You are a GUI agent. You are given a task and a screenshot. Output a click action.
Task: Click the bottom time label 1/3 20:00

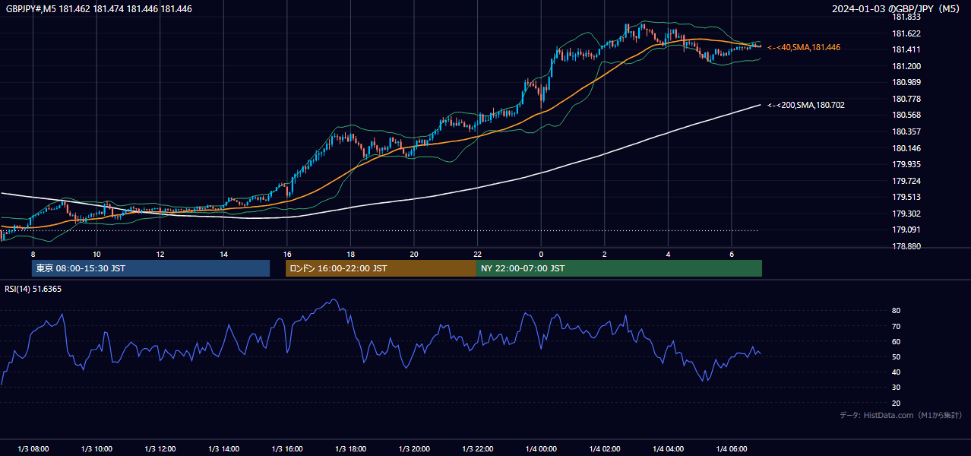point(414,449)
